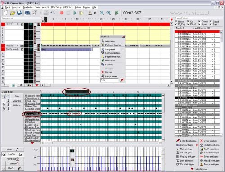Collapse the panel via 'Tool schliessen'
The height and width of the screenshot is (172, 225).
[199, 169]
